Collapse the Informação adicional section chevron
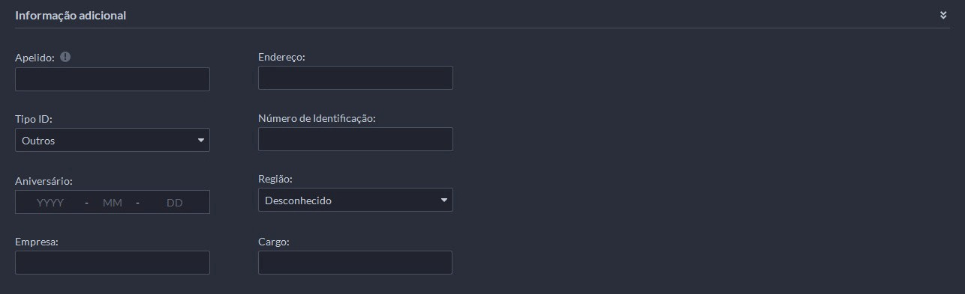This screenshot has height=294, width=965. pyautogui.click(x=943, y=15)
